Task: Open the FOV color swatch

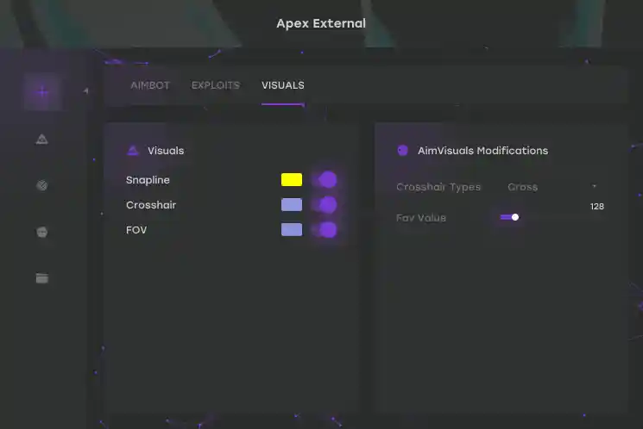Action: [292, 230]
